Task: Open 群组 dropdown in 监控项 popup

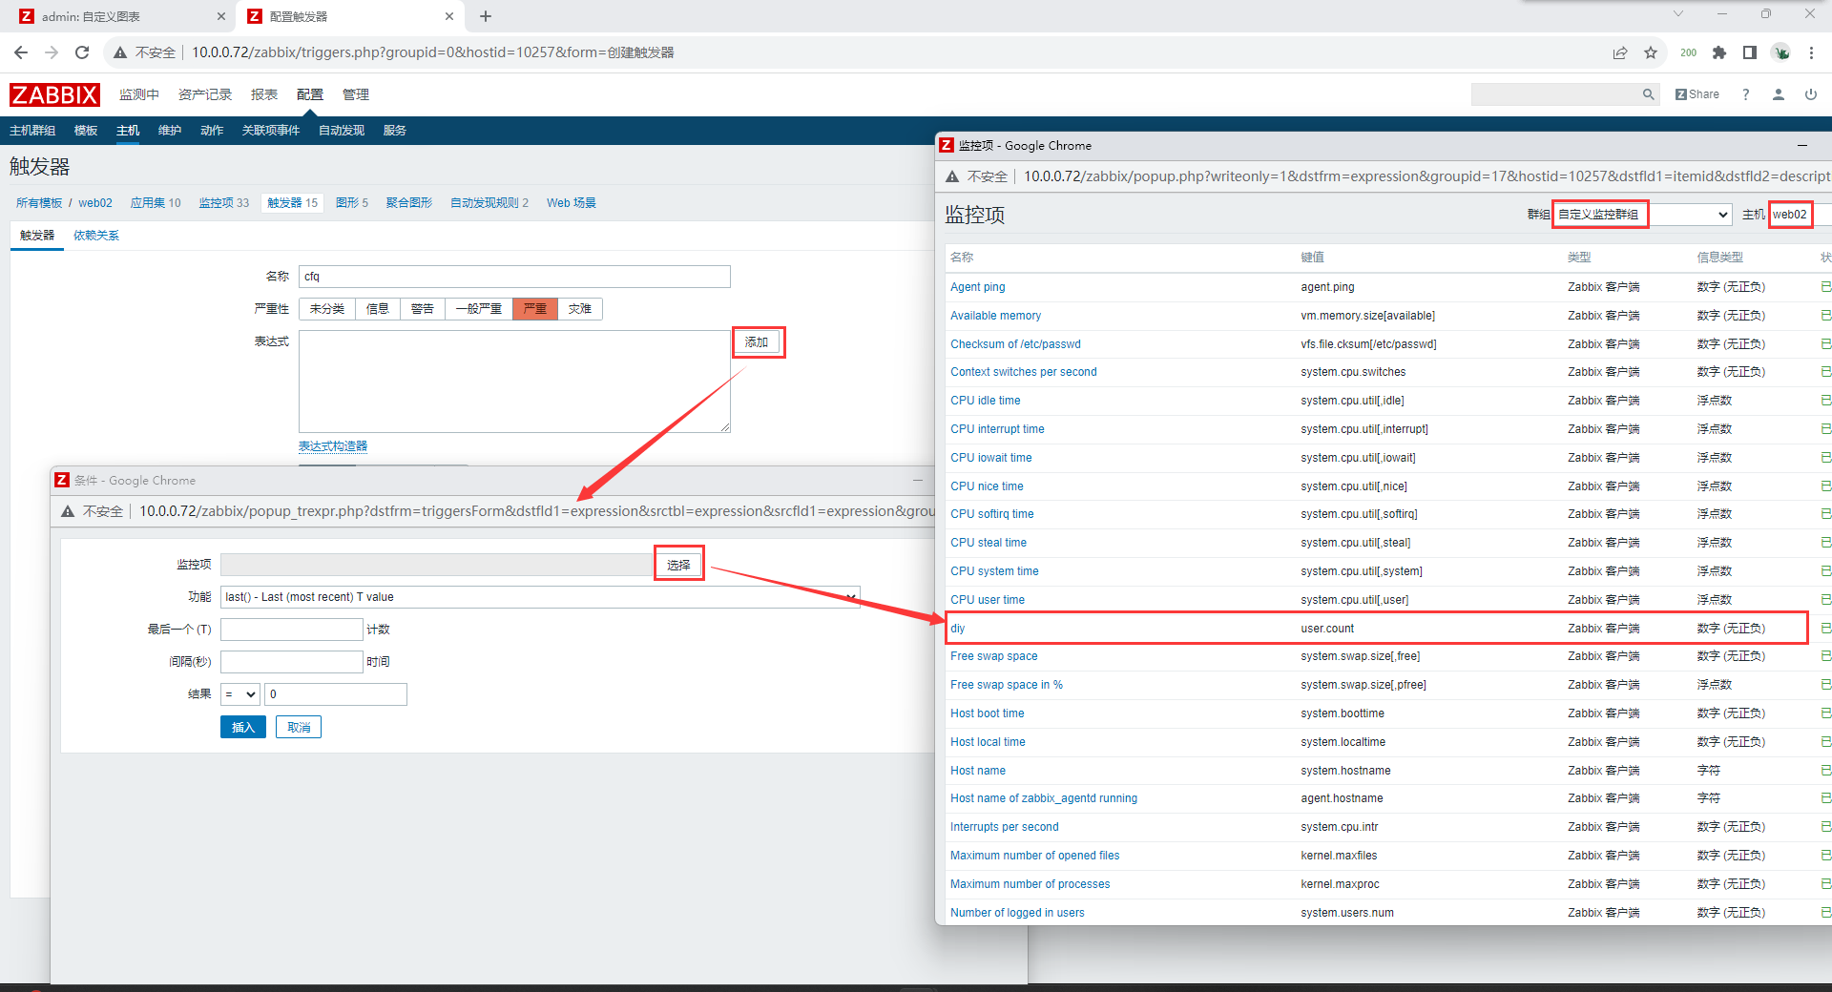Action: 1643,215
